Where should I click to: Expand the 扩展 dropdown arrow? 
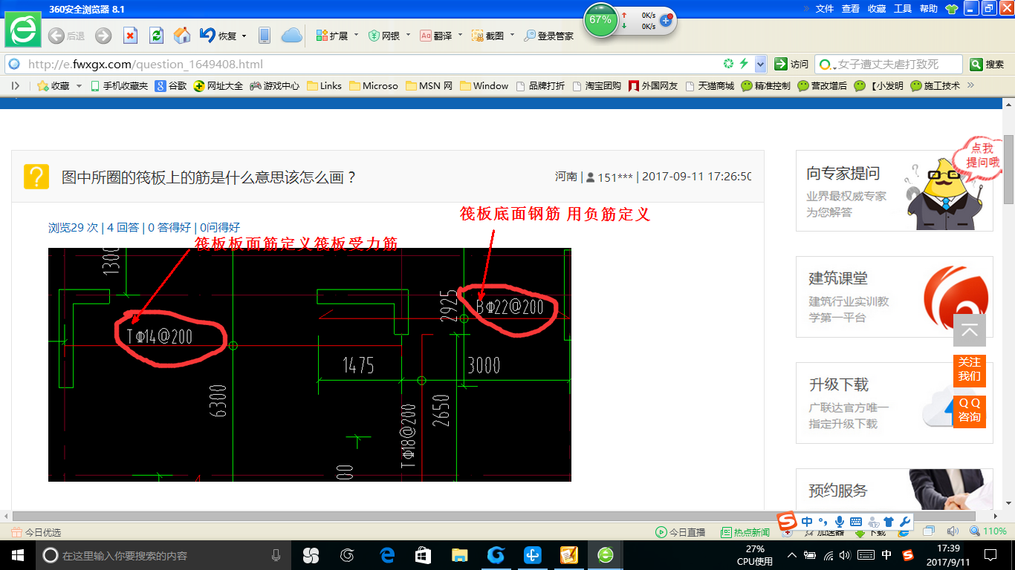click(356, 36)
